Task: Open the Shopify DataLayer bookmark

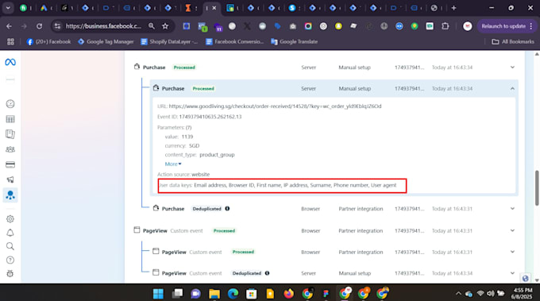Action: click(169, 41)
